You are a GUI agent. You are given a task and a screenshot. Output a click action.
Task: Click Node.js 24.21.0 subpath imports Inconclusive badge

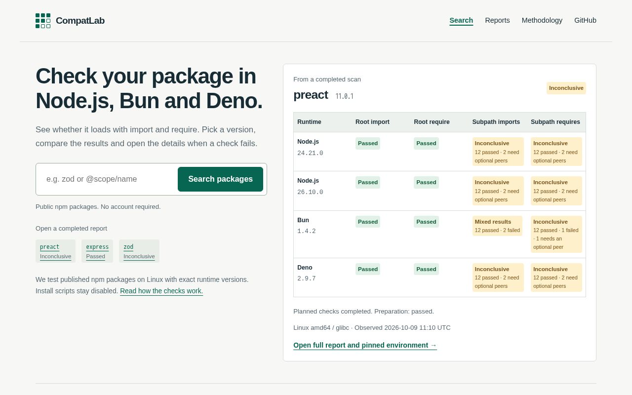click(x=498, y=152)
